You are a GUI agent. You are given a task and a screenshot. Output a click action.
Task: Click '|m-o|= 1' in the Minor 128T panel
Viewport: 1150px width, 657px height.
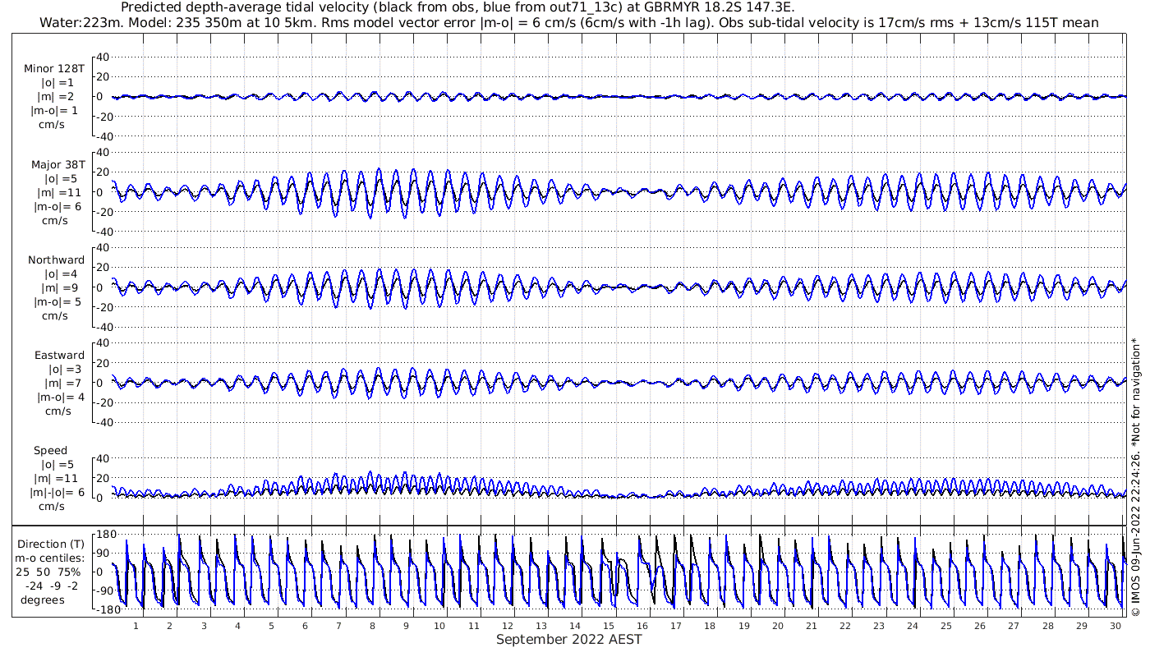click(54, 111)
